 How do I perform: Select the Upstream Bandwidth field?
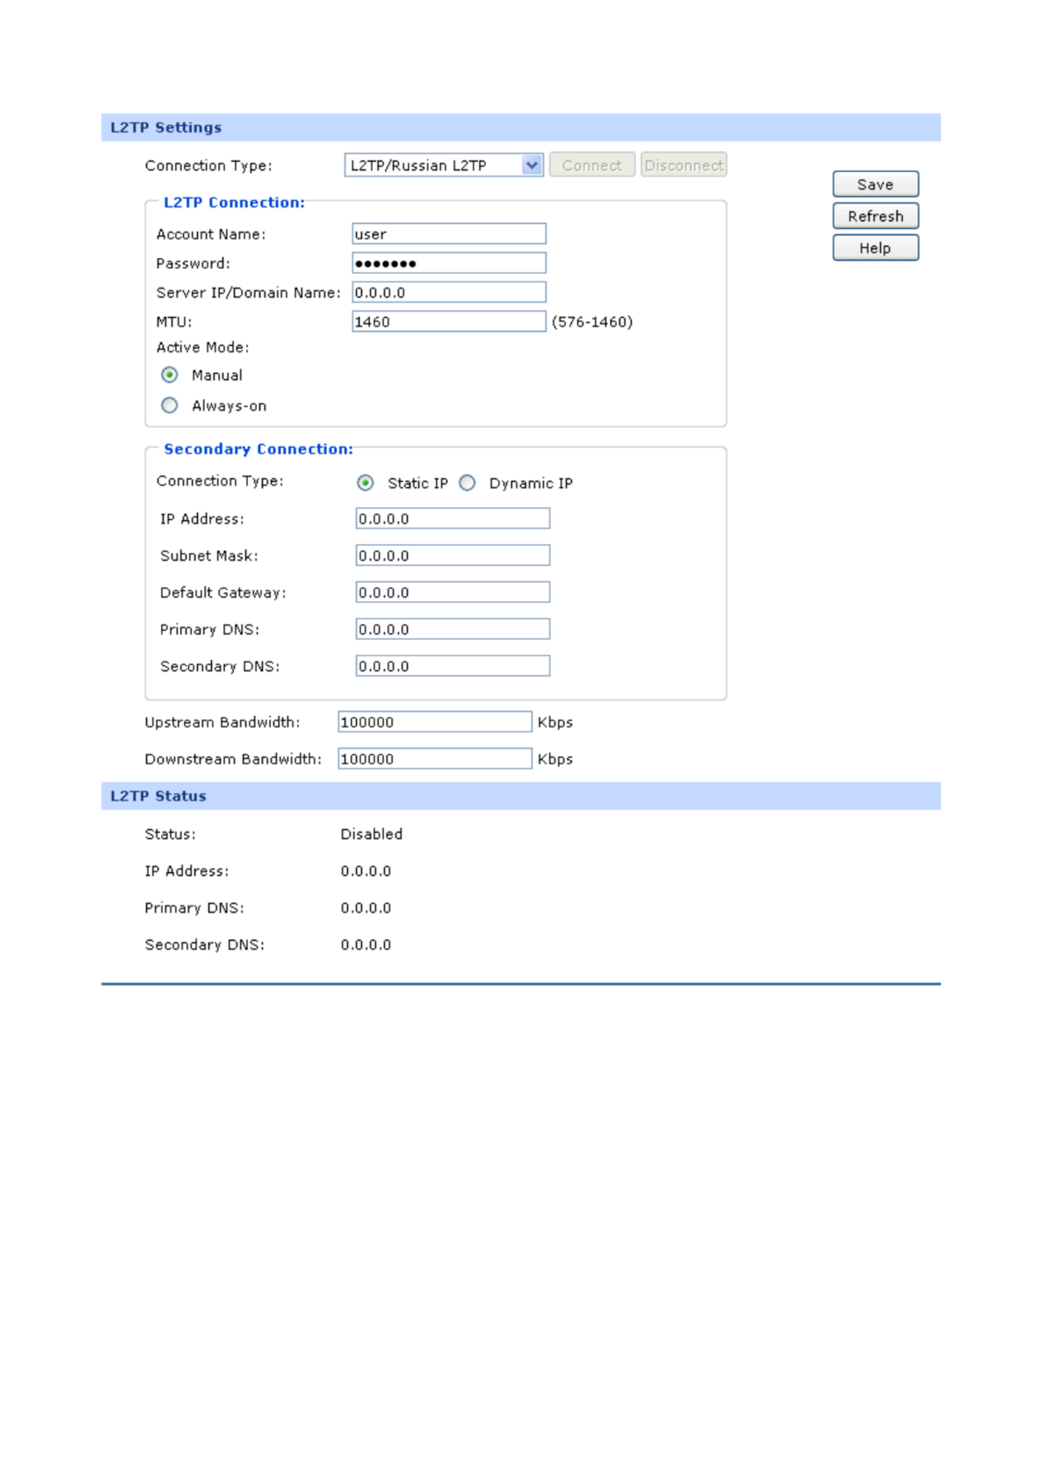click(x=434, y=722)
